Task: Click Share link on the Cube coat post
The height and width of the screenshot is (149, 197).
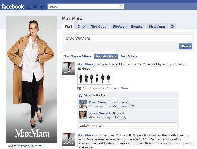Action: pyautogui.click(x=124, y=88)
